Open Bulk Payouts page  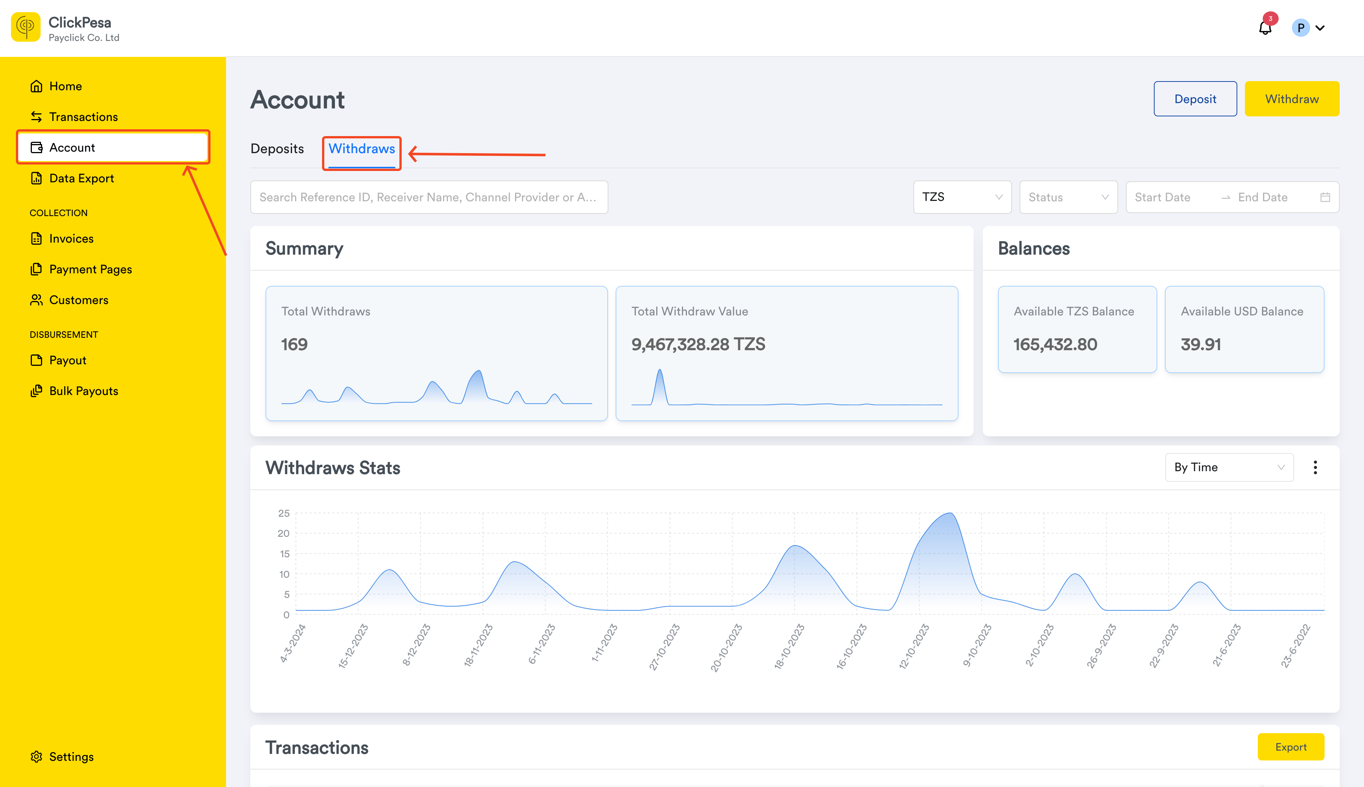point(83,391)
